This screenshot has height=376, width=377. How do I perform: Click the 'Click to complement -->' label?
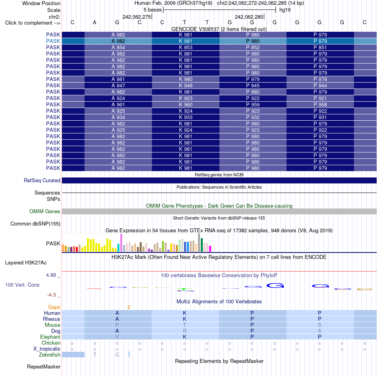pos(33,23)
